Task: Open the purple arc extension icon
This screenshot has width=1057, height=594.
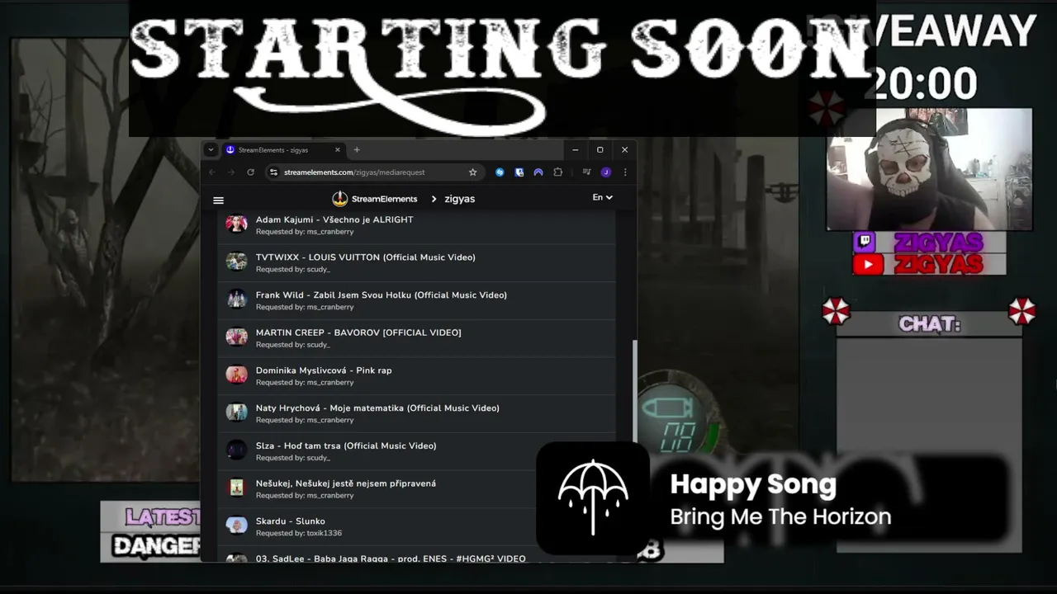Action: coord(538,172)
